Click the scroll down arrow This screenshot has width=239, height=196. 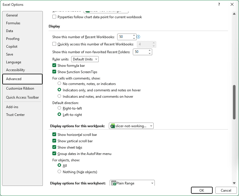[234, 183]
